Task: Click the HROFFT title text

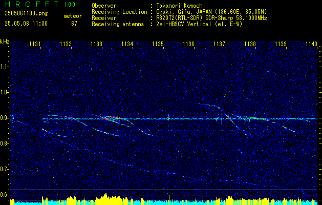Action: tap(32, 4)
